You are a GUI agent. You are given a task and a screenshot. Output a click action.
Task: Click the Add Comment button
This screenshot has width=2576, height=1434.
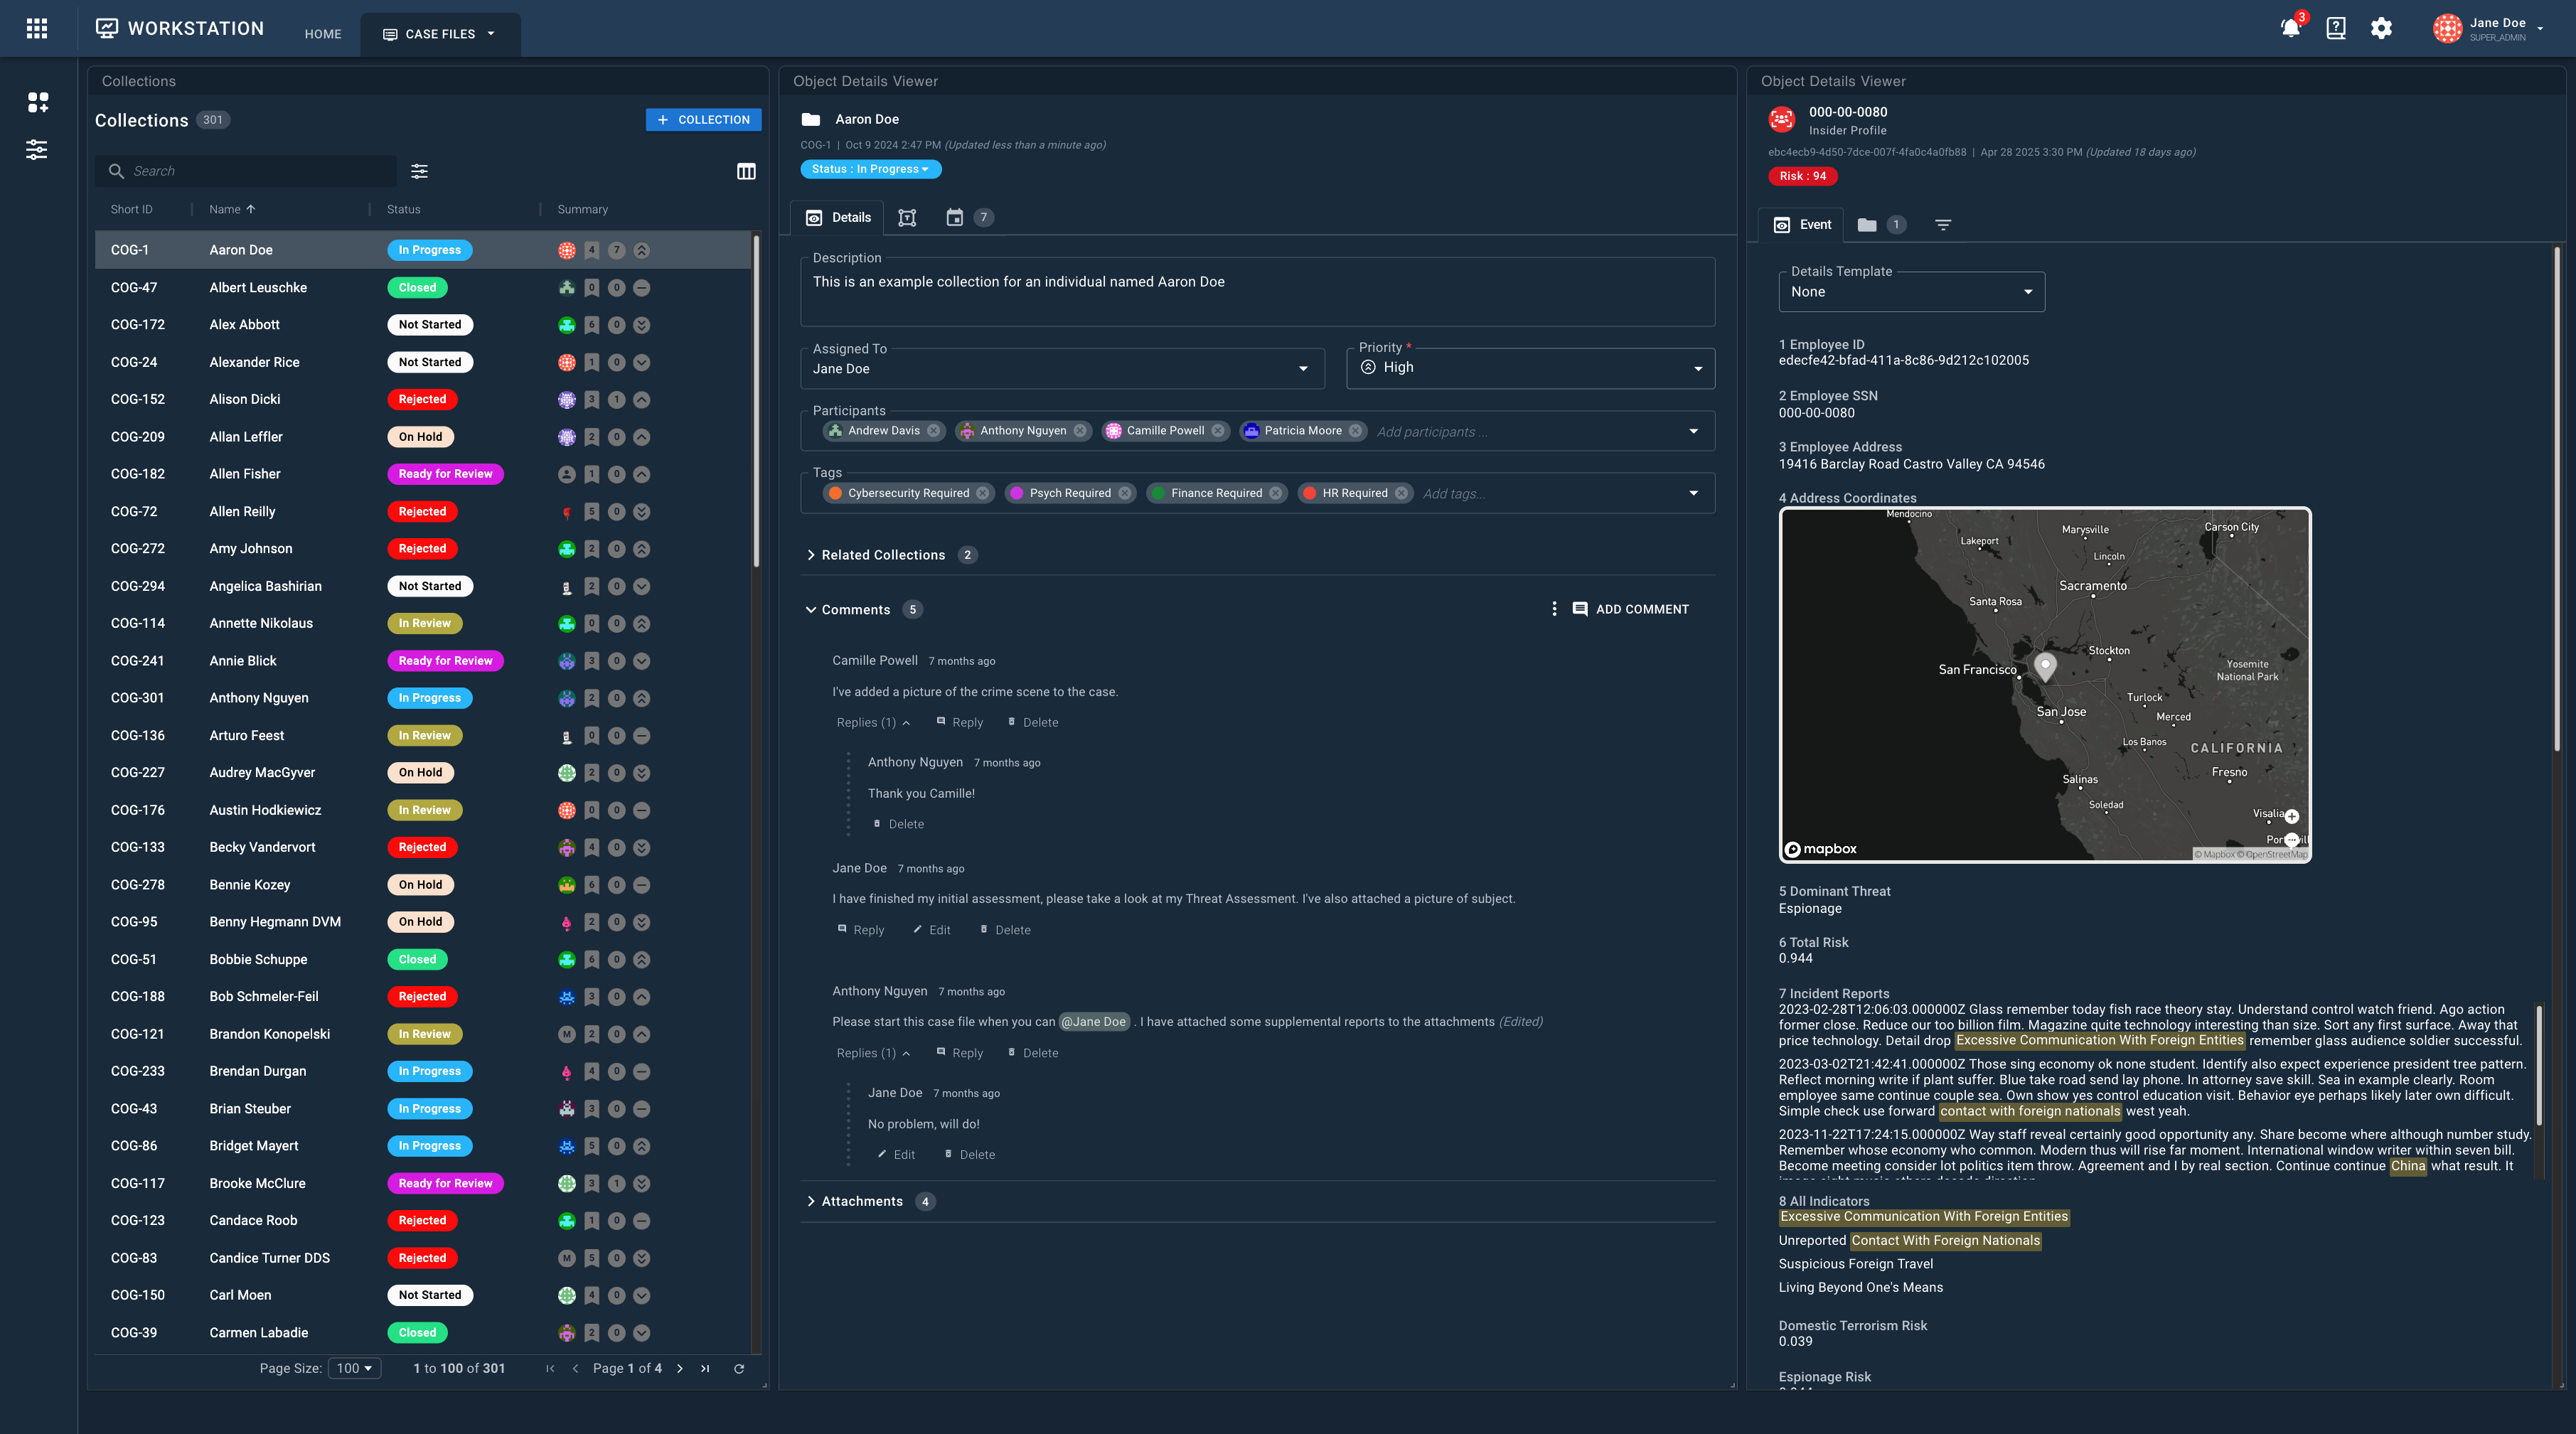pyautogui.click(x=1630, y=609)
